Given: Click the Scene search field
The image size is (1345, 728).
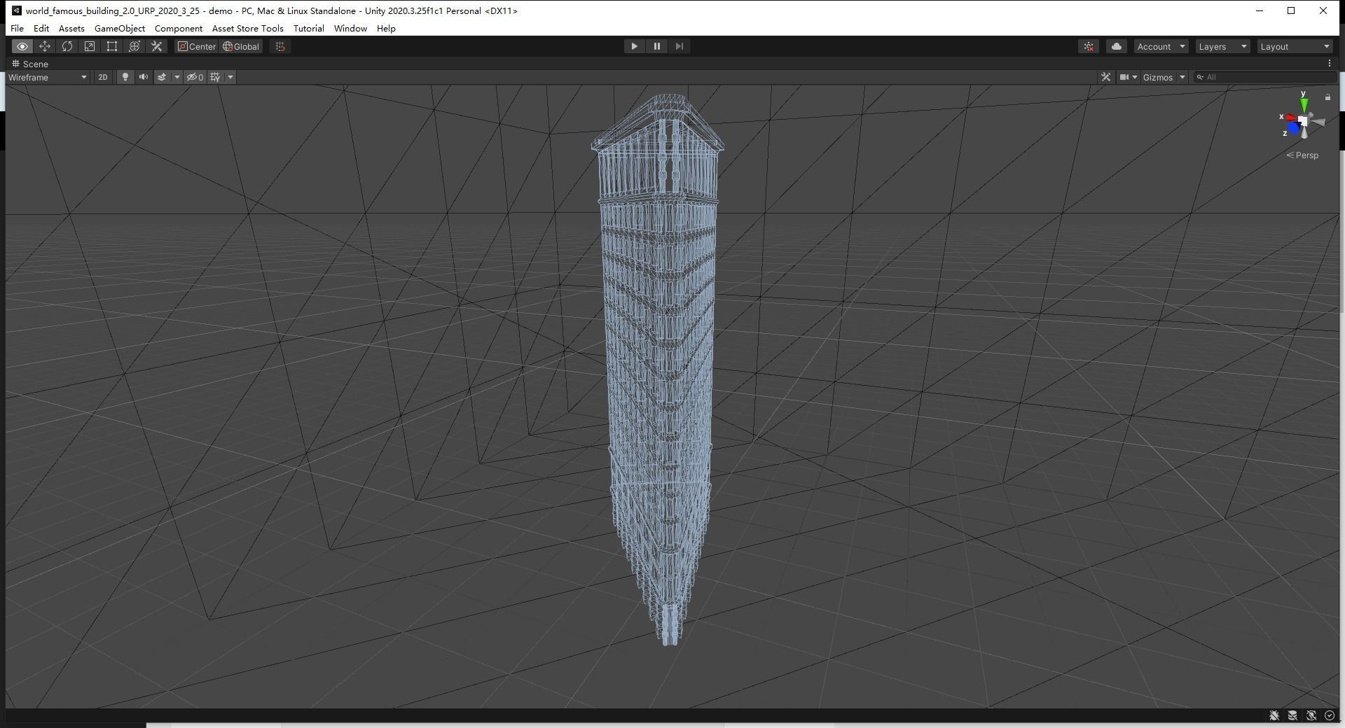Looking at the screenshot, I should (x=1265, y=77).
